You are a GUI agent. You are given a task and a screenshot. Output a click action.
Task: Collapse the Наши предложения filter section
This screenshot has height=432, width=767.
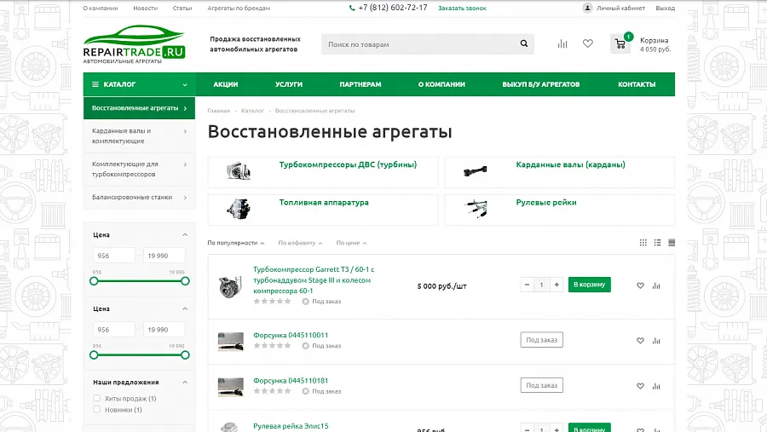[185, 382]
